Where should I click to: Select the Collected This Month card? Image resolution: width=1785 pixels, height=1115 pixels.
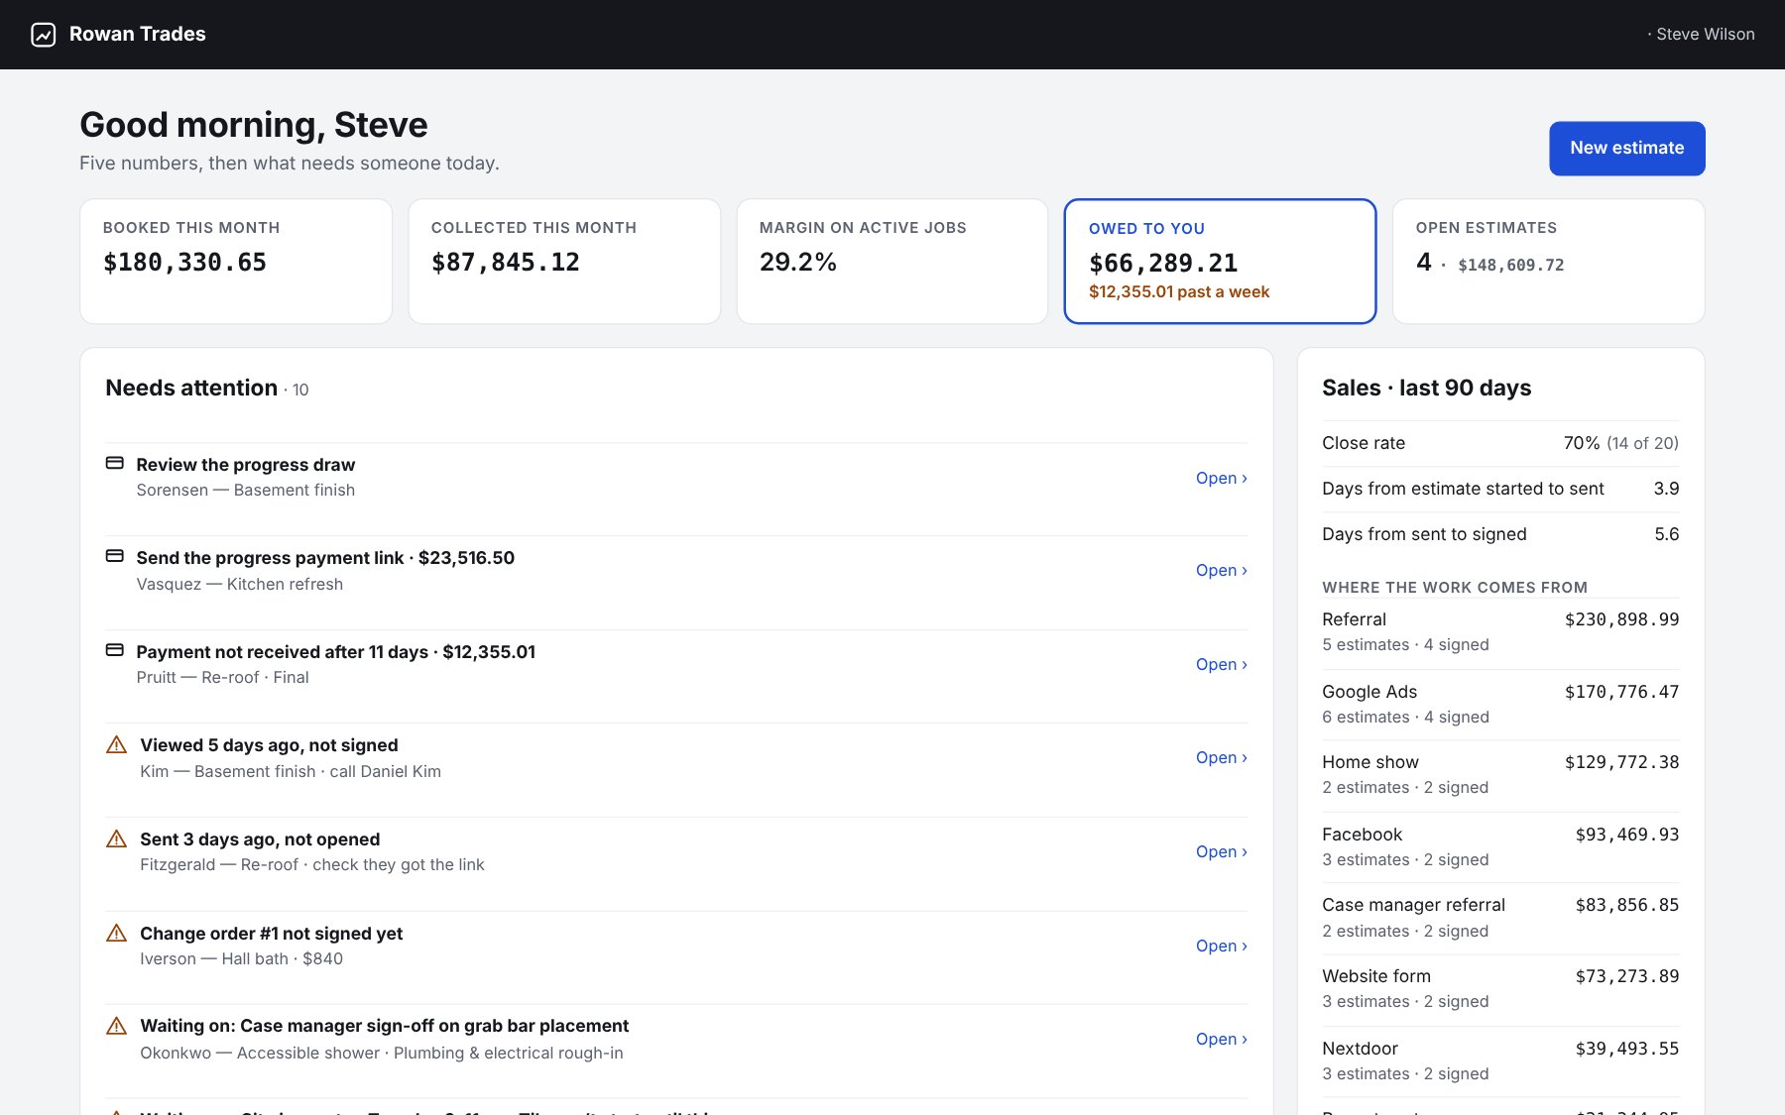tap(564, 262)
